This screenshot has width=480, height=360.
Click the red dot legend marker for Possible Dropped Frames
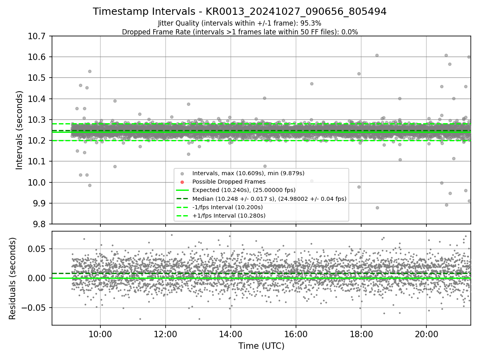(x=182, y=182)
